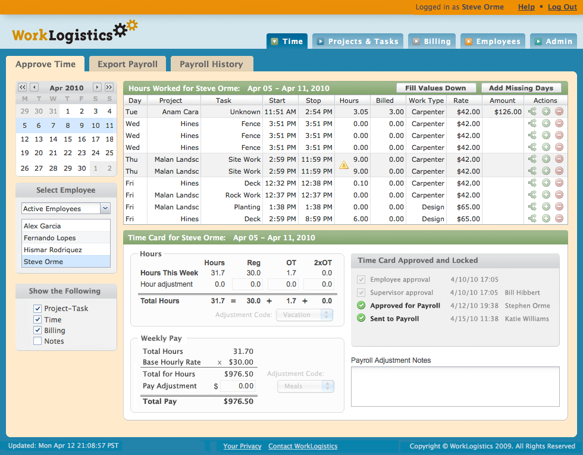Uncheck the Time display checkbox
583x455 pixels.
tap(37, 319)
